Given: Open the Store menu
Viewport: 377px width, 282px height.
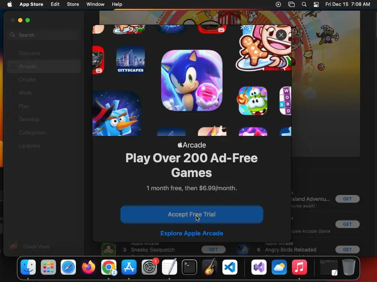Looking at the screenshot, I should (73, 4).
